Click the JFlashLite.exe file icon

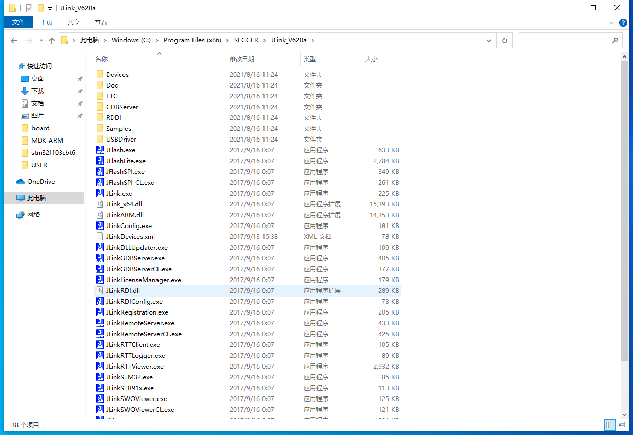(x=100, y=161)
